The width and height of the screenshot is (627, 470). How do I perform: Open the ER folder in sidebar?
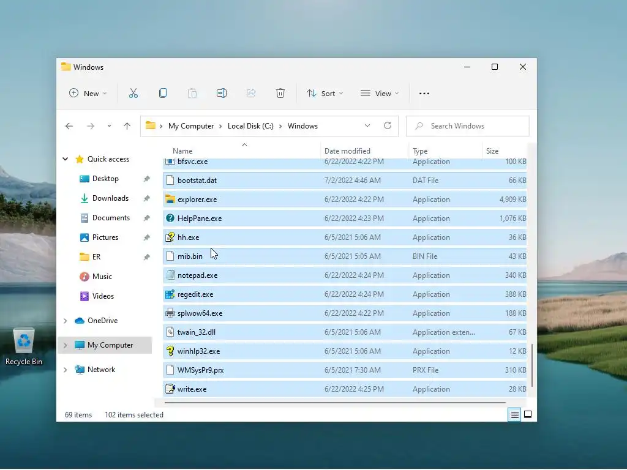[96, 257]
